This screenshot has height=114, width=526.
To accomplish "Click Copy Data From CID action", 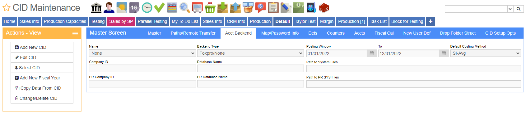I will pyautogui.click(x=42, y=88).
